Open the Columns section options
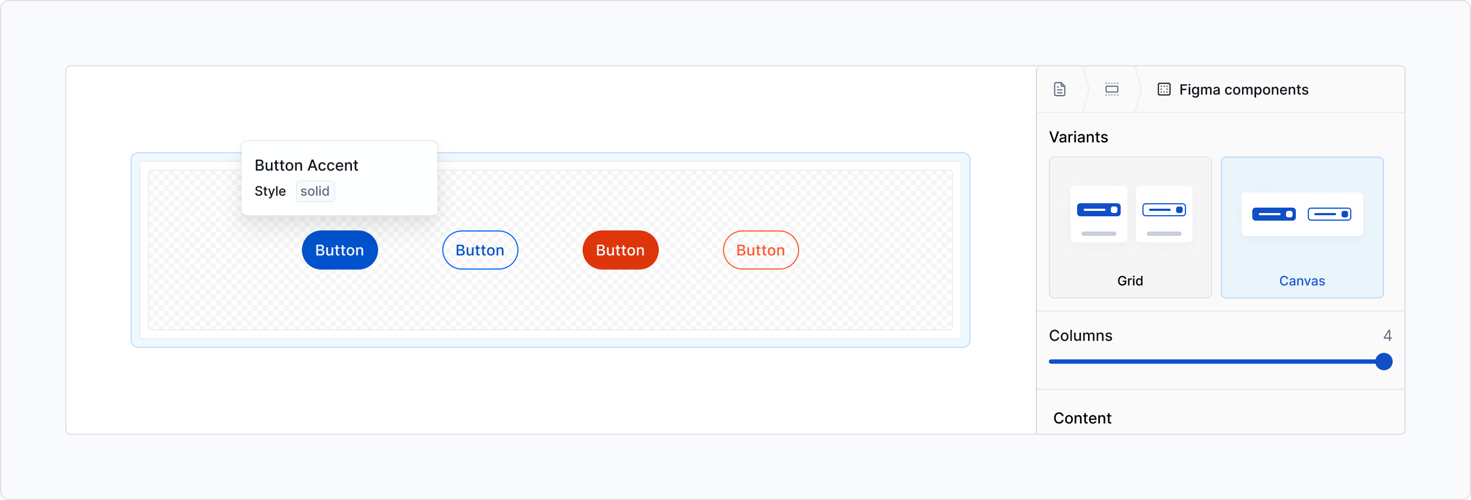Screen dimensions: 1471x500 point(1080,336)
